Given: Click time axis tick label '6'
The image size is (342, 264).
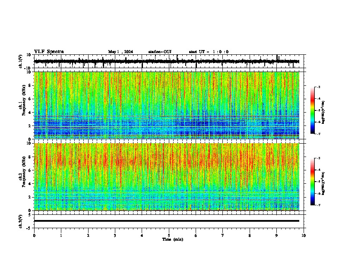Looking at the screenshot, I should [x=196, y=236].
